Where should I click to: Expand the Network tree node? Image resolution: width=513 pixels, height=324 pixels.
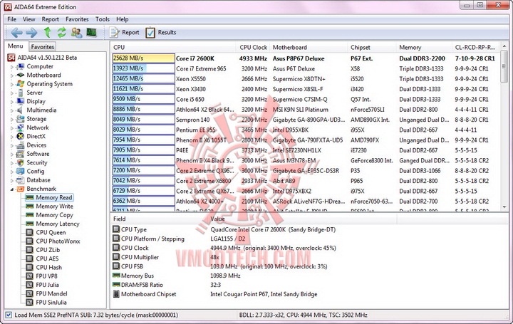pyautogui.click(x=12, y=128)
